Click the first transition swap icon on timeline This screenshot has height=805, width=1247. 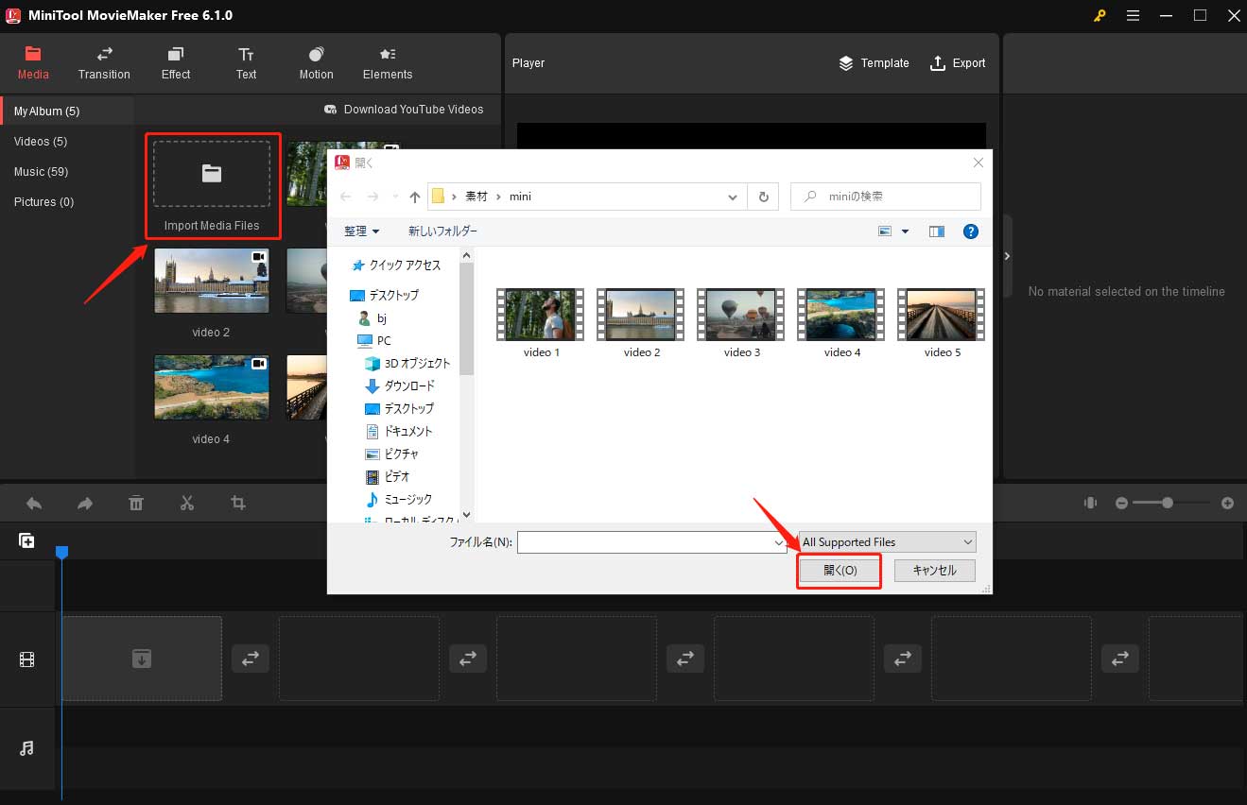tap(251, 659)
